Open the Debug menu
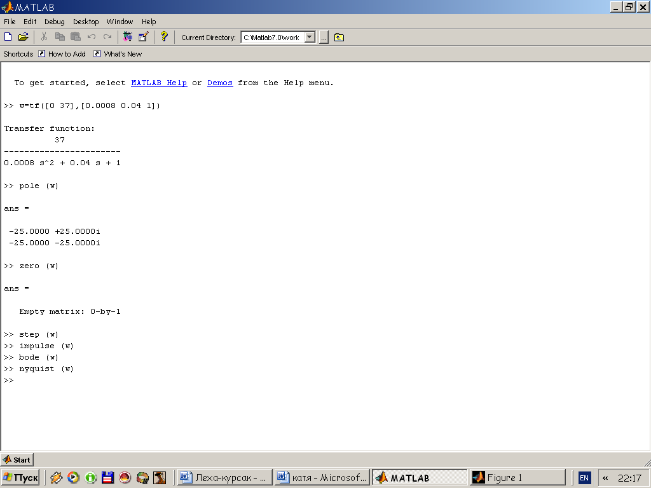Viewport: 651px width, 488px height. (55, 22)
